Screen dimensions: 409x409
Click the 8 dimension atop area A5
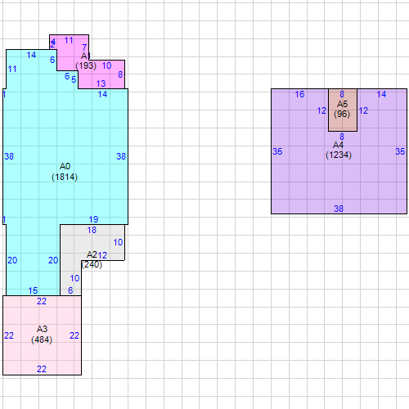click(x=342, y=94)
